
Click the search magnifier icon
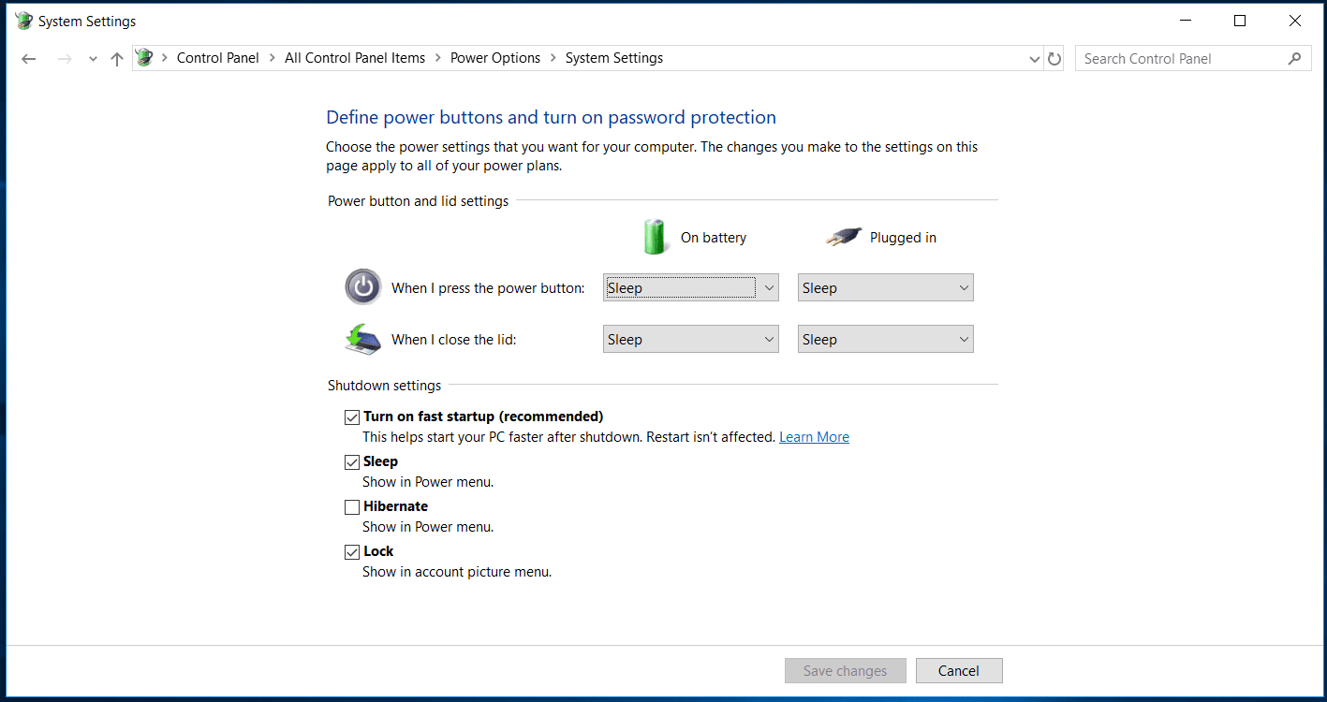pos(1294,58)
